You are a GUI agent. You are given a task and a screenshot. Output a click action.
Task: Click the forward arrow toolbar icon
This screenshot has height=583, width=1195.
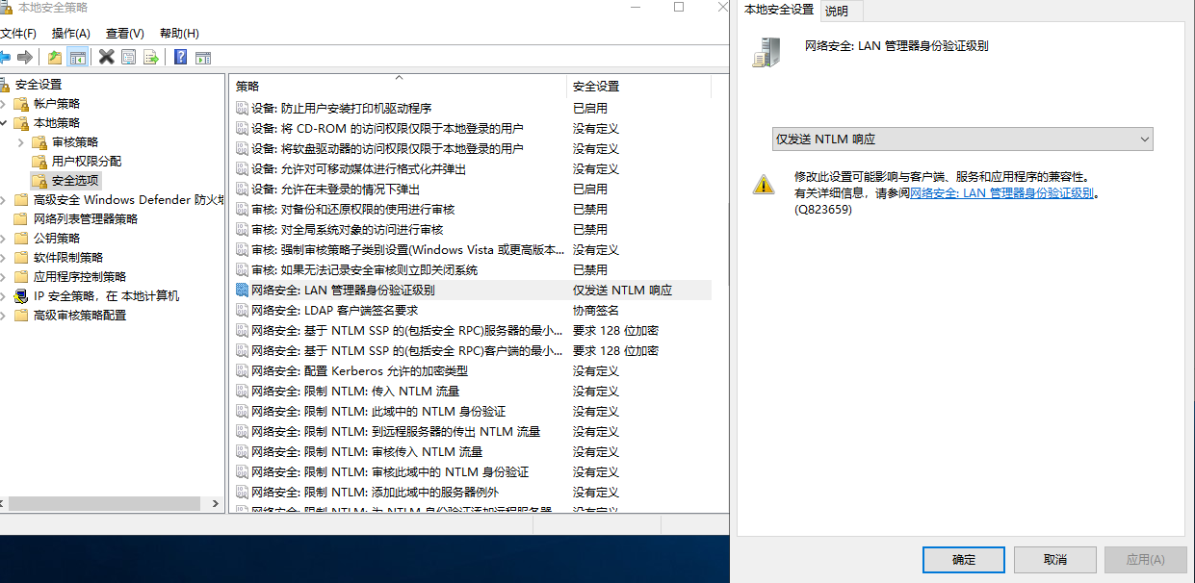point(25,58)
